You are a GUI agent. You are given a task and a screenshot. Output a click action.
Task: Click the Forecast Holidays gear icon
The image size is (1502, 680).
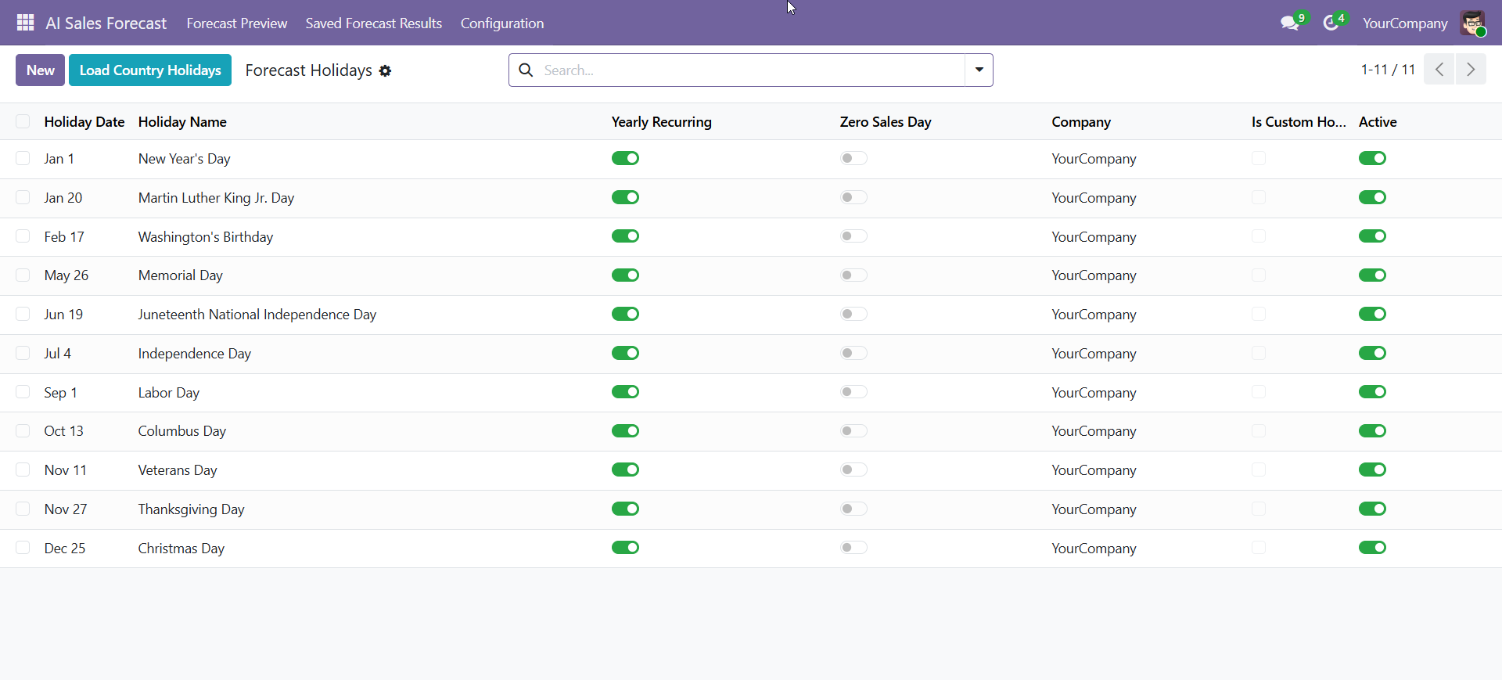pyautogui.click(x=385, y=71)
